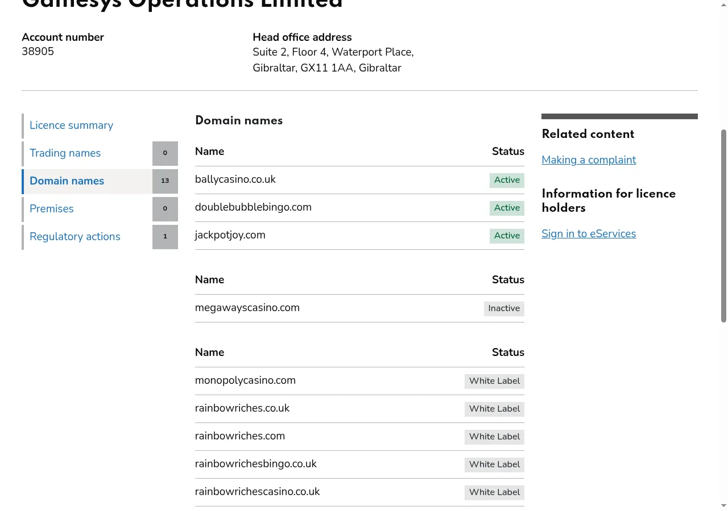
Task: Click the Related content heading
Action: point(588,134)
